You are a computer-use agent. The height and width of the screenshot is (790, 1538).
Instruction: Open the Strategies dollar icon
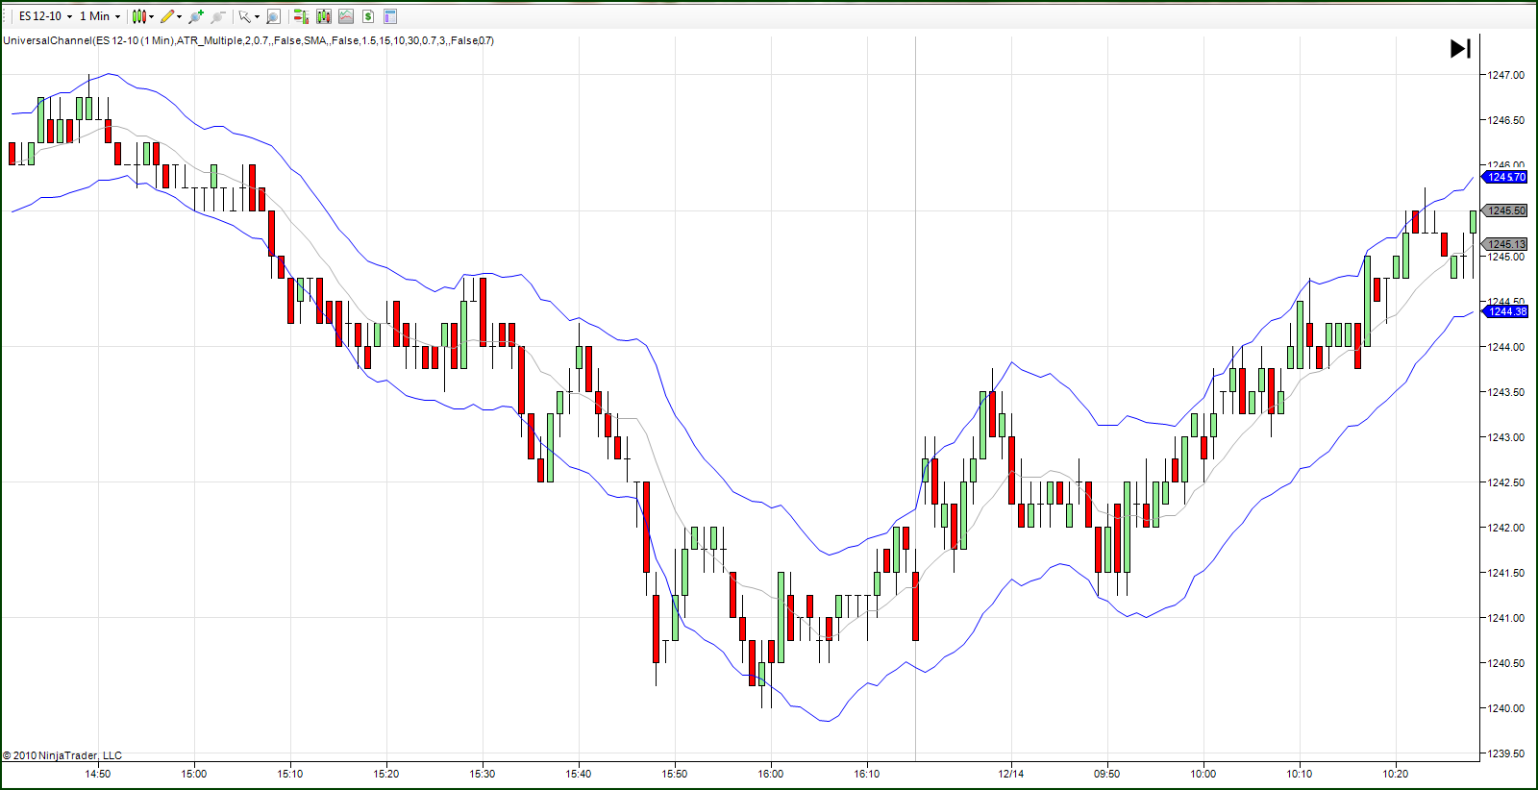[x=368, y=16]
